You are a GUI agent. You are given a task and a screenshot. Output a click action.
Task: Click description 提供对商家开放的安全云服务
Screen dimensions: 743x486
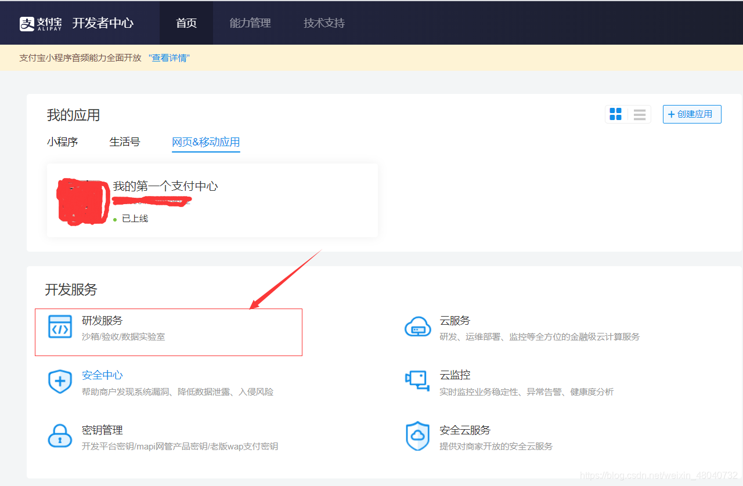[x=496, y=447]
